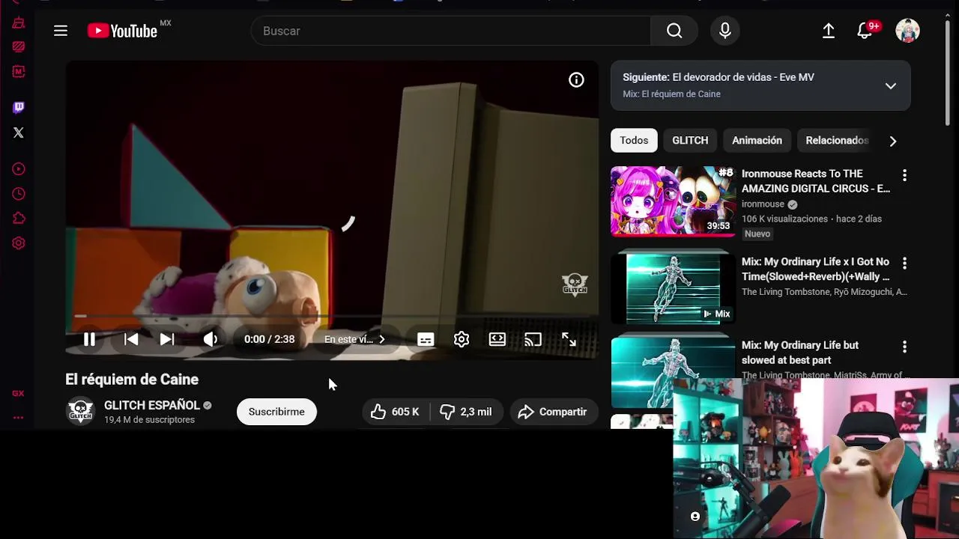The width and height of the screenshot is (959, 539).
Task: Open the sidebar 'M' panel icon
Action: click(19, 72)
